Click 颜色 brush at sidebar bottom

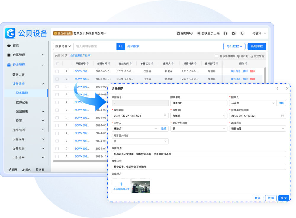click(x=27, y=170)
